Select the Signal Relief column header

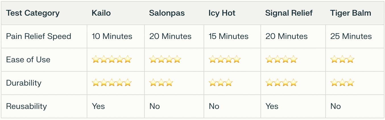pos(289,13)
